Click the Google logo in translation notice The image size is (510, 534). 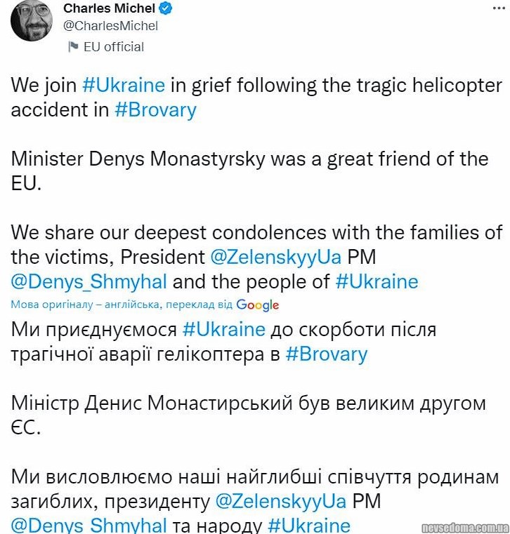coord(258,305)
